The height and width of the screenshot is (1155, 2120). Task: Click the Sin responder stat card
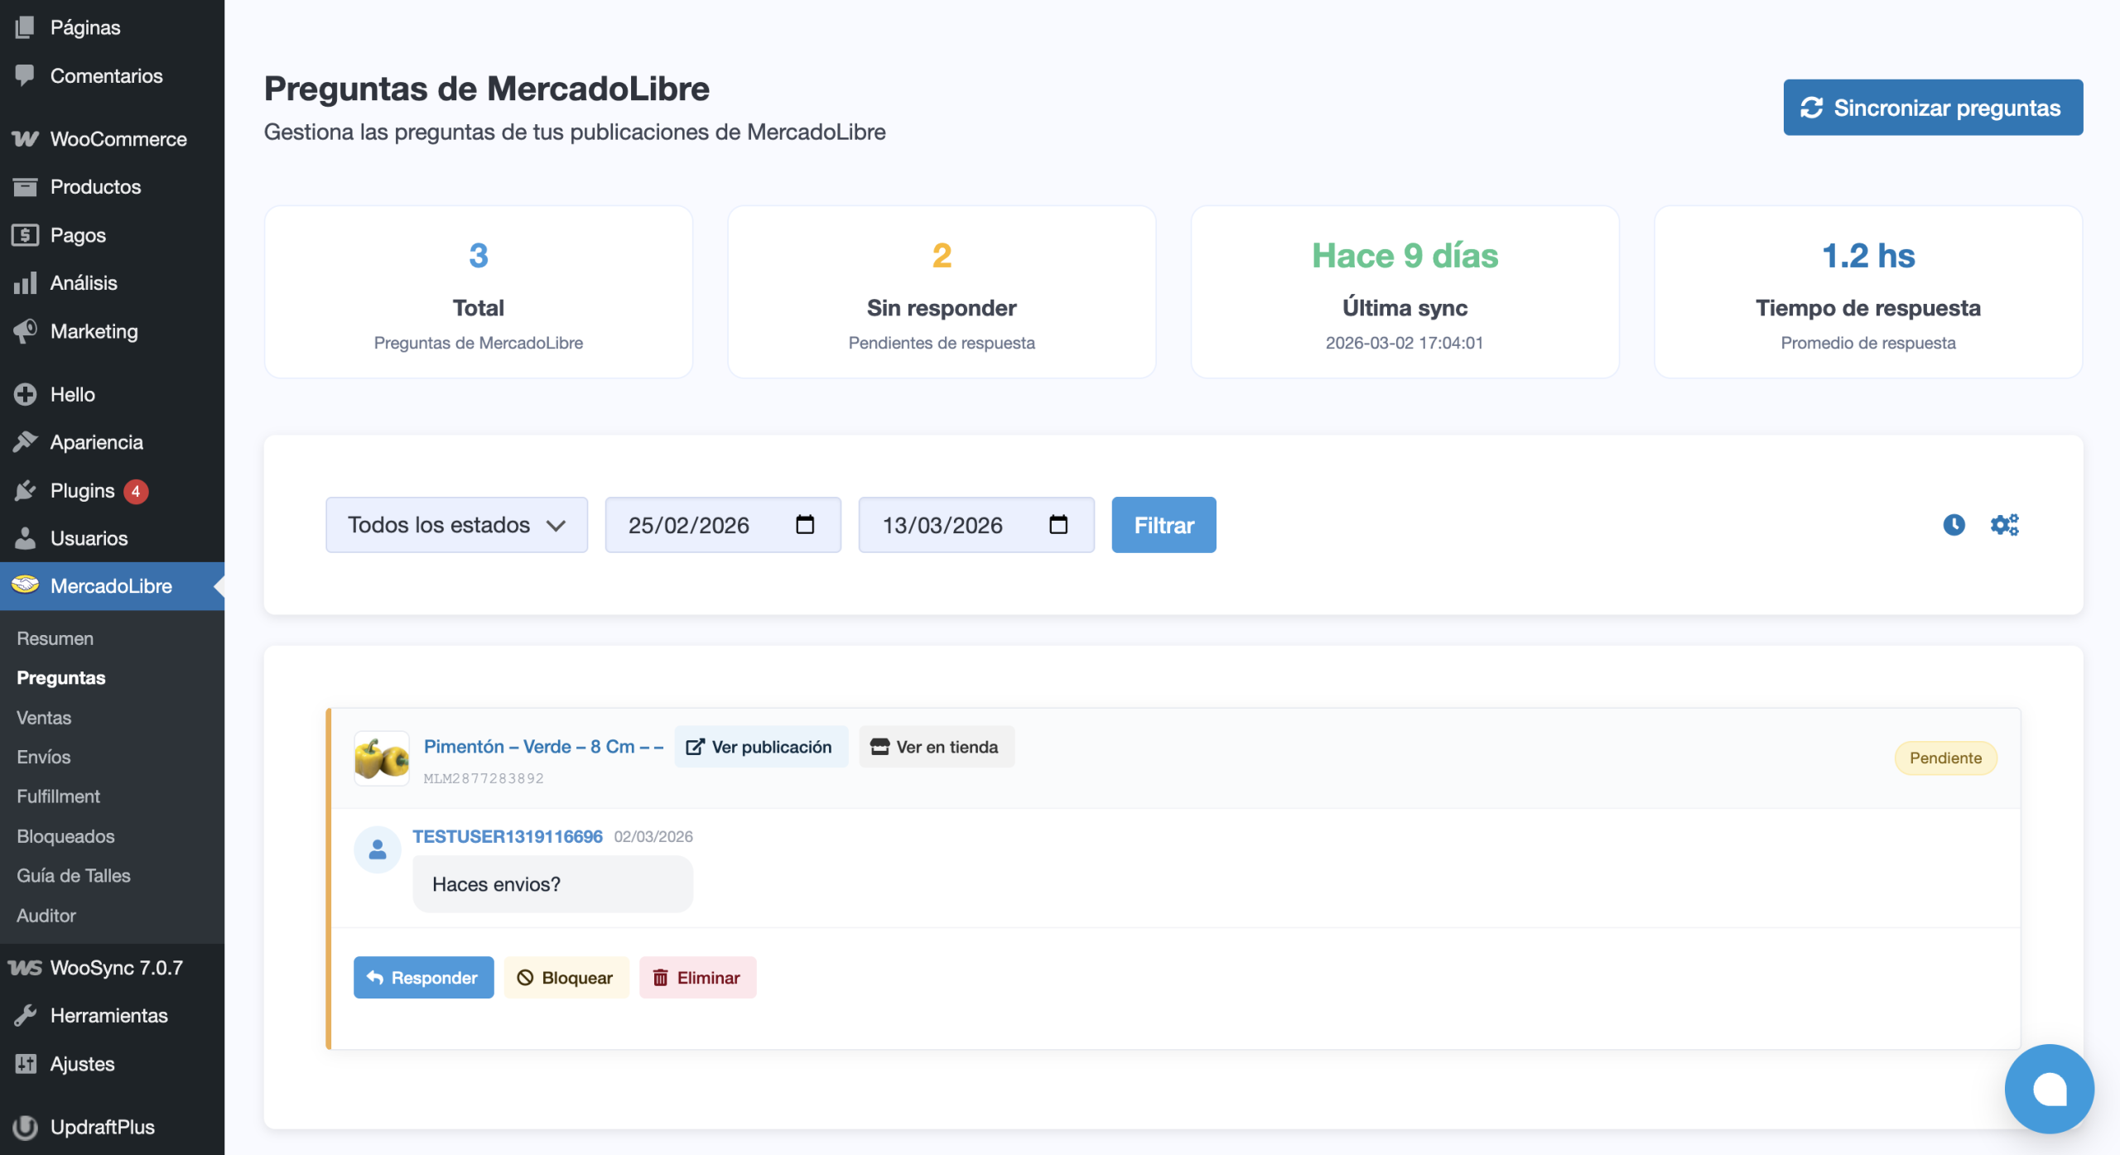[942, 292]
